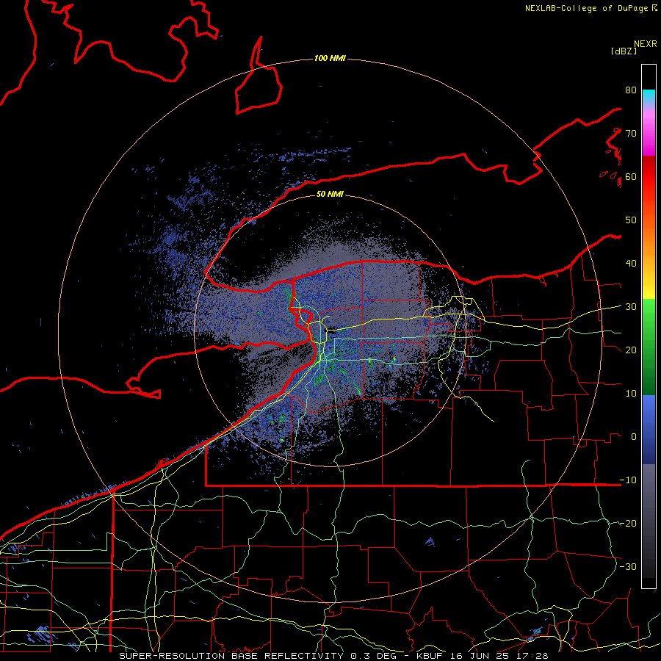This screenshot has height=661, width=661.
Task: Click the 10 value on the dBZ scale
Action: [631, 394]
